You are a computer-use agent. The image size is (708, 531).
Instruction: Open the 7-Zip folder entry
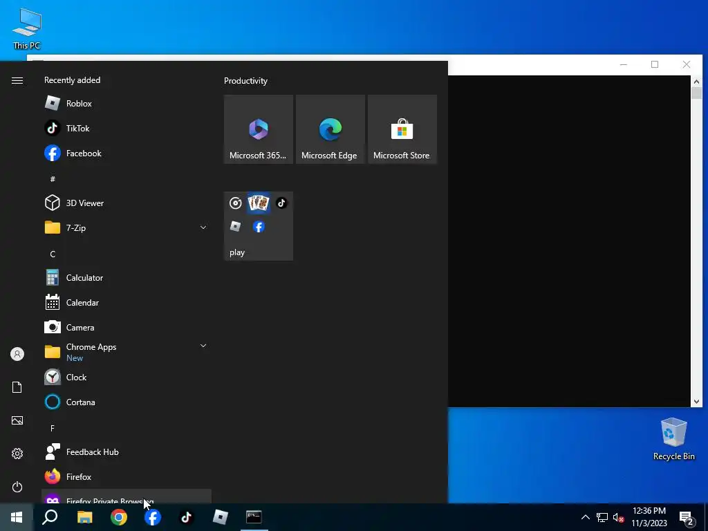tap(127, 227)
